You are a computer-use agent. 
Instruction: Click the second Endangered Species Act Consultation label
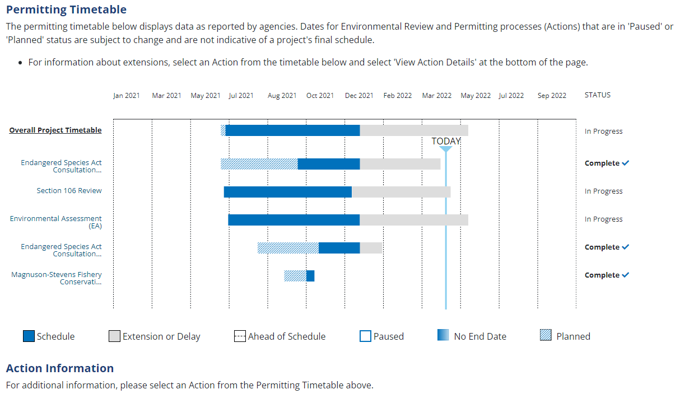coord(62,250)
